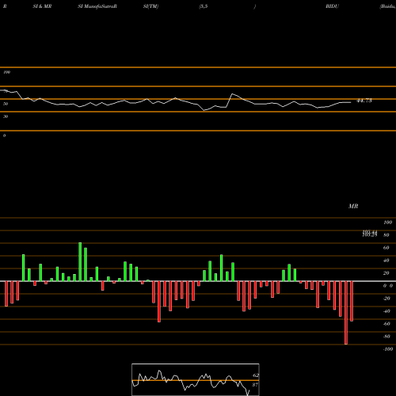Click the RSI axis label 100
The image size is (396, 396).
point(6,72)
